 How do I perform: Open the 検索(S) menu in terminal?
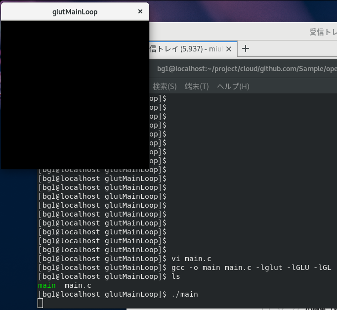165,87
